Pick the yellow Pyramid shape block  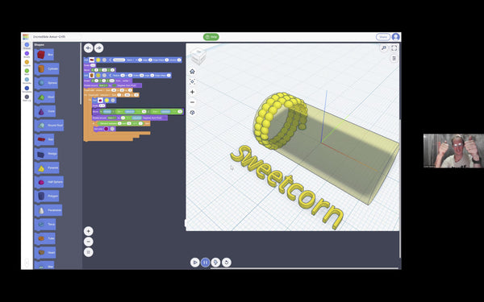[48, 168]
